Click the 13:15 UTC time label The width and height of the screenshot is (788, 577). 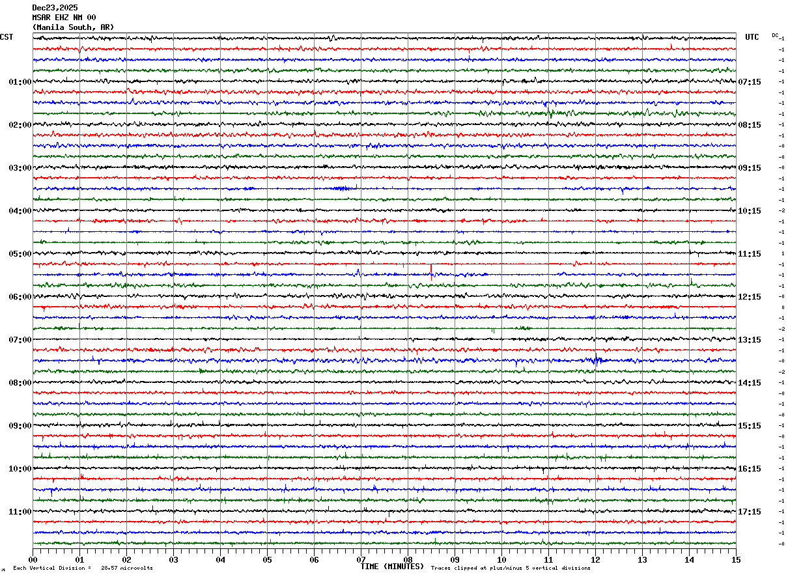(x=750, y=340)
